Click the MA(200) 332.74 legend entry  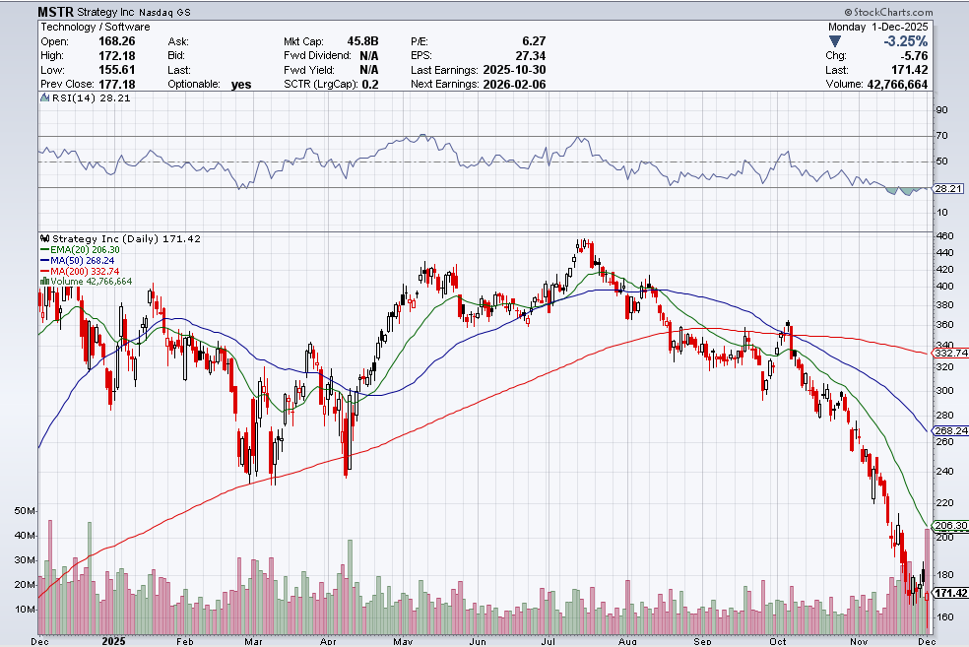(85, 271)
